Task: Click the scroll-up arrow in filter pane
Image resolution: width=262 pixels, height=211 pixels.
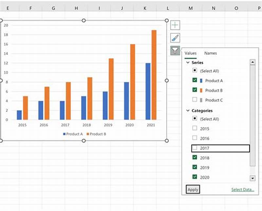Action: pos(253,62)
